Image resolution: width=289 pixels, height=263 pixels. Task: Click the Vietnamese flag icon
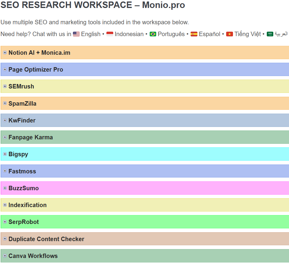(x=229, y=34)
